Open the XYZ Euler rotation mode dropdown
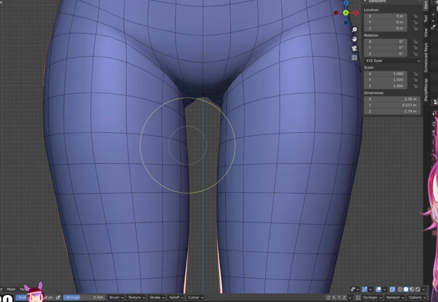The height and width of the screenshot is (302, 438). click(x=392, y=61)
